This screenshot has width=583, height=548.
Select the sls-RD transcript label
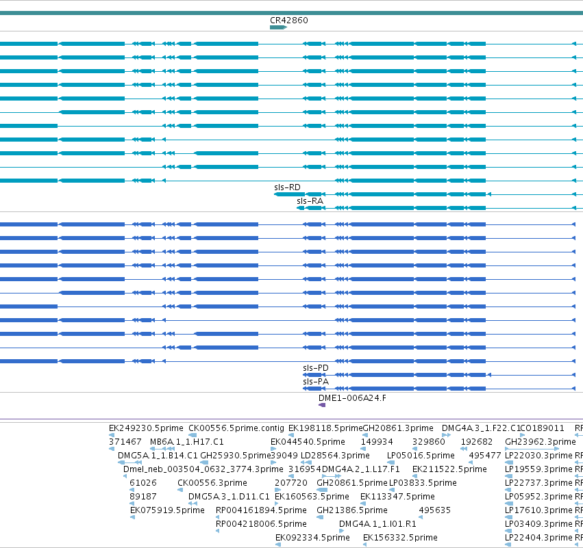coord(287,187)
